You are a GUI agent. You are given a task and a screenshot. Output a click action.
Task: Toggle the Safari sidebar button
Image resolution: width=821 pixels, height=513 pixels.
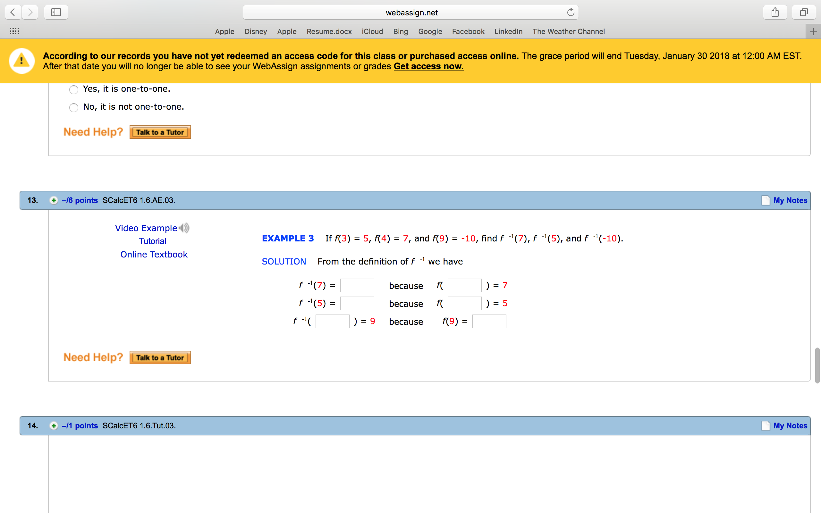click(56, 13)
